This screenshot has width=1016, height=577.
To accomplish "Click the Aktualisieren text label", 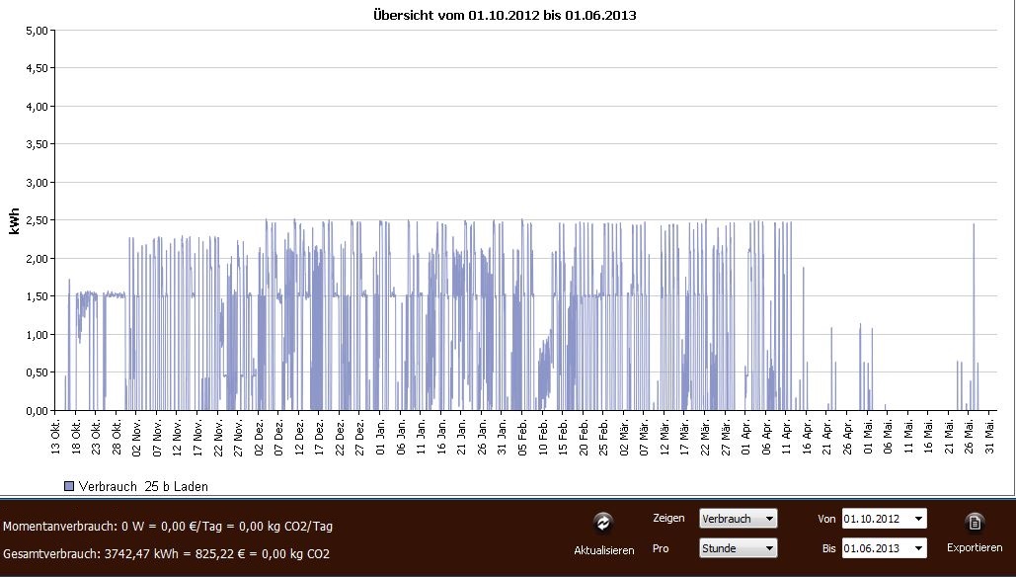I will (603, 550).
